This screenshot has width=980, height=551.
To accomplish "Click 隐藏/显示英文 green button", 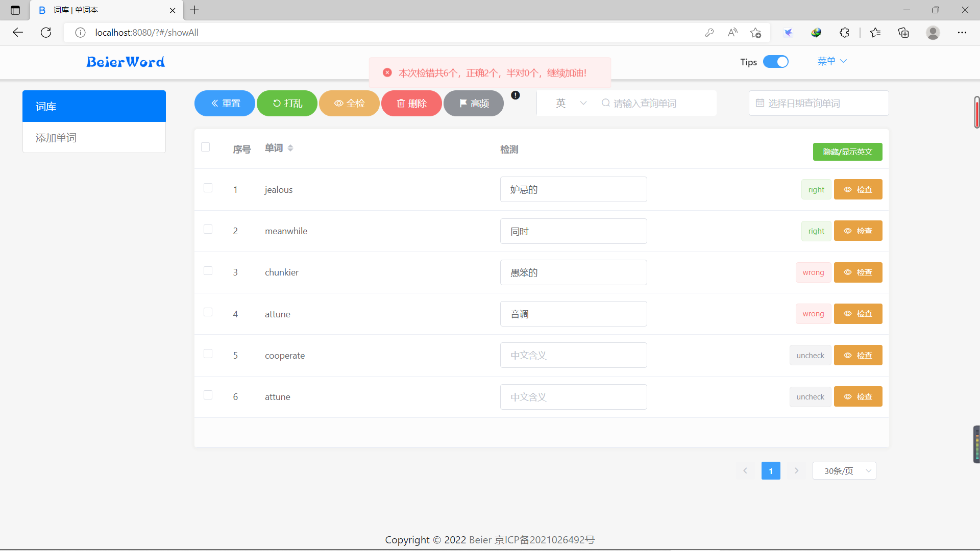I will coord(847,152).
